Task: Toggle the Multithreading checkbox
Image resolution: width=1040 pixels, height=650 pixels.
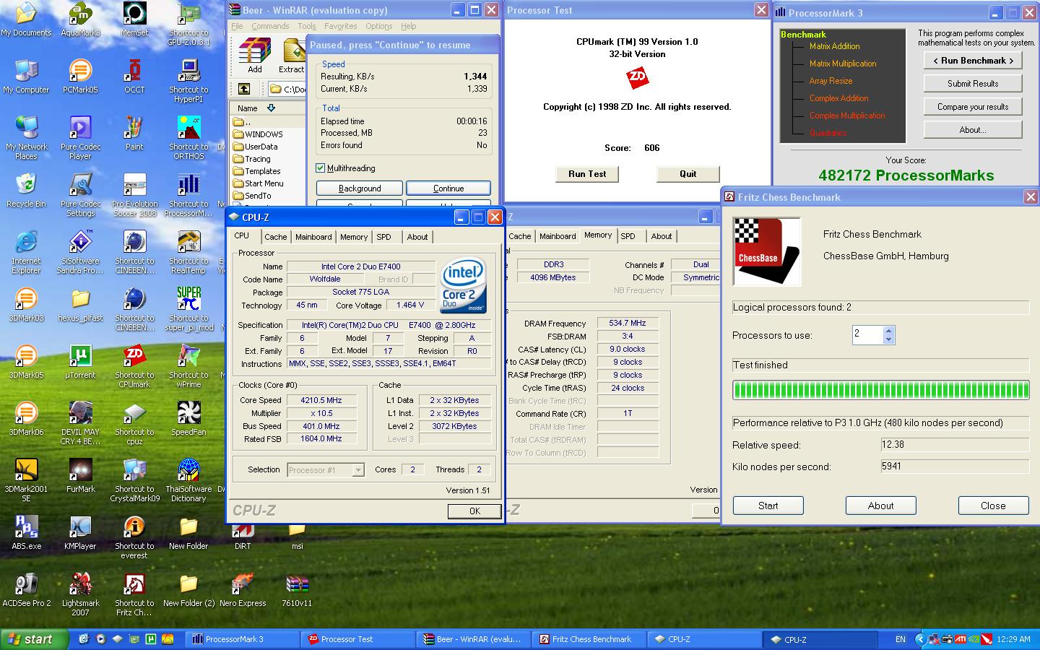Action: coord(320,168)
